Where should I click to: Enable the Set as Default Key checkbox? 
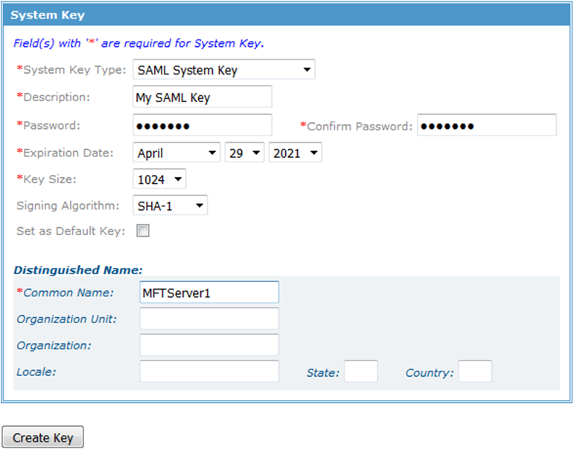(143, 231)
